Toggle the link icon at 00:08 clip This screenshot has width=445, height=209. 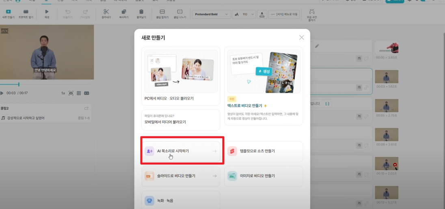click(366, 145)
